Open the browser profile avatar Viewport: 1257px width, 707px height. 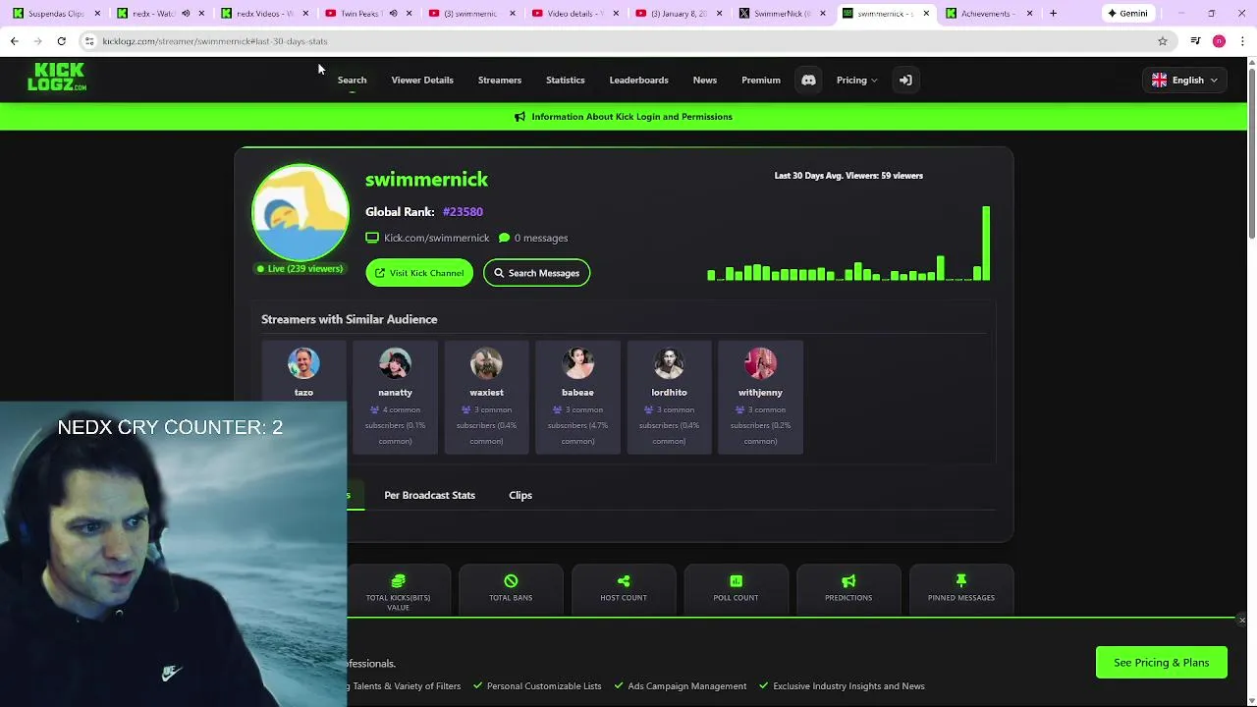pos(1219,41)
